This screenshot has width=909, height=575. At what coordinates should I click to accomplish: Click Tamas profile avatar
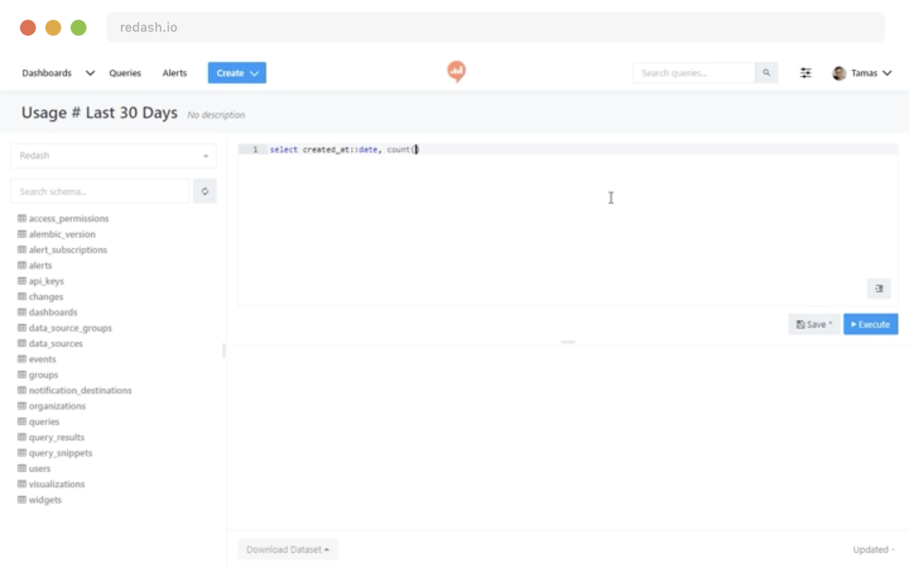(839, 73)
